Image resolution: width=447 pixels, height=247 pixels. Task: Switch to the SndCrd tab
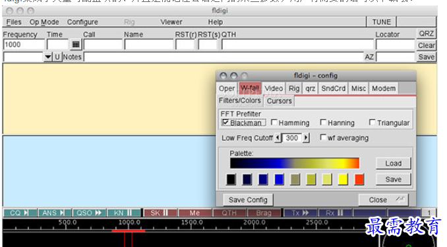click(333, 89)
